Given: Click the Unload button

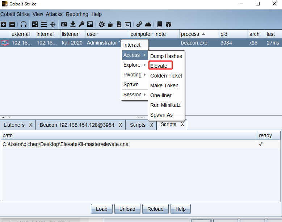Looking at the screenshot, I should point(127,209).
